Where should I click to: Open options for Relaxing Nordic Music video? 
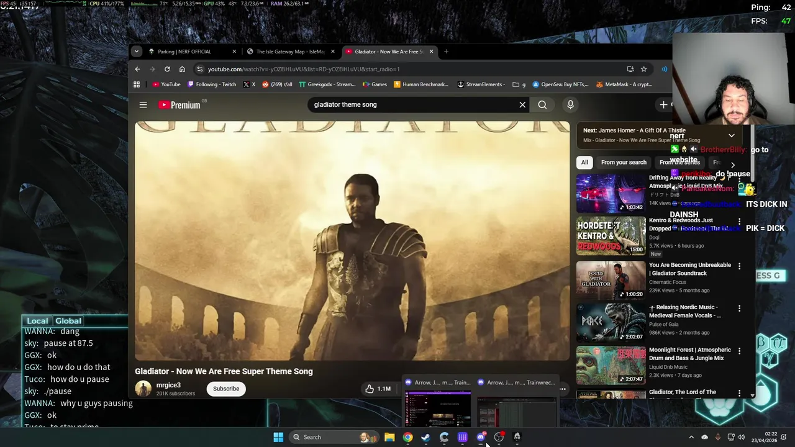pyautogui.click(x=739, y=308)
